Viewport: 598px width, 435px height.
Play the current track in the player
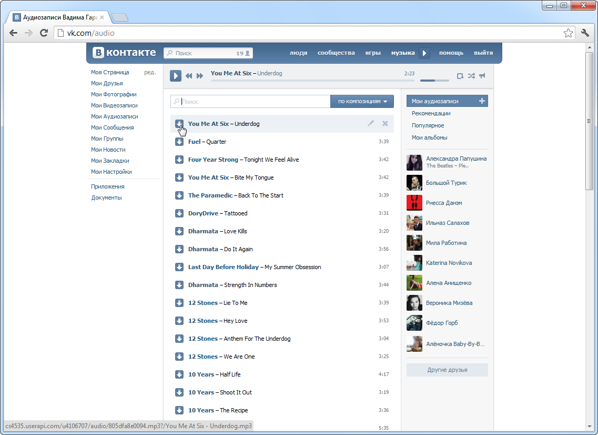coord(176,76)
